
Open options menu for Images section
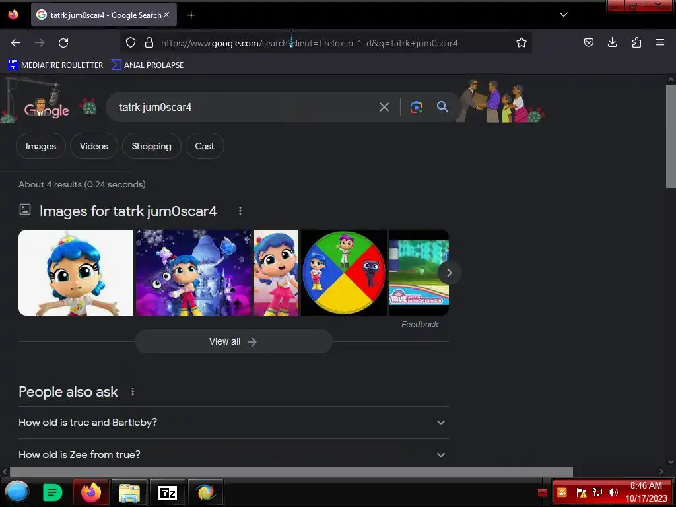(x=240, y=211)
